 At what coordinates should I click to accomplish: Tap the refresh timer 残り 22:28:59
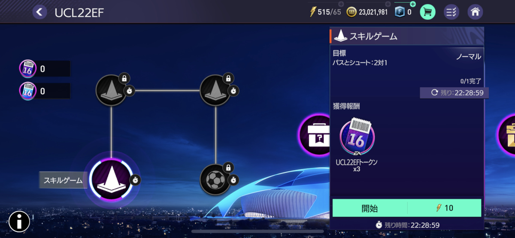[x=454, y=93]
